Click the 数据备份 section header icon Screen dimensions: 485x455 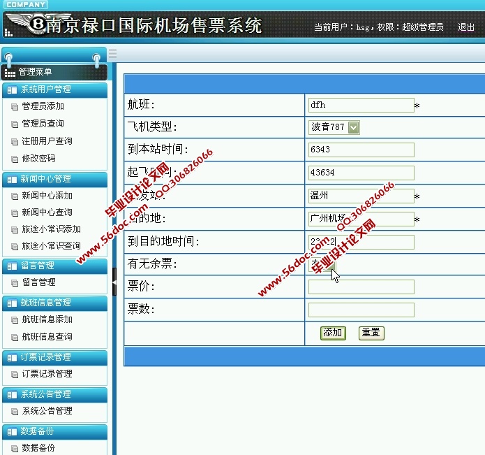click(12, 432)
